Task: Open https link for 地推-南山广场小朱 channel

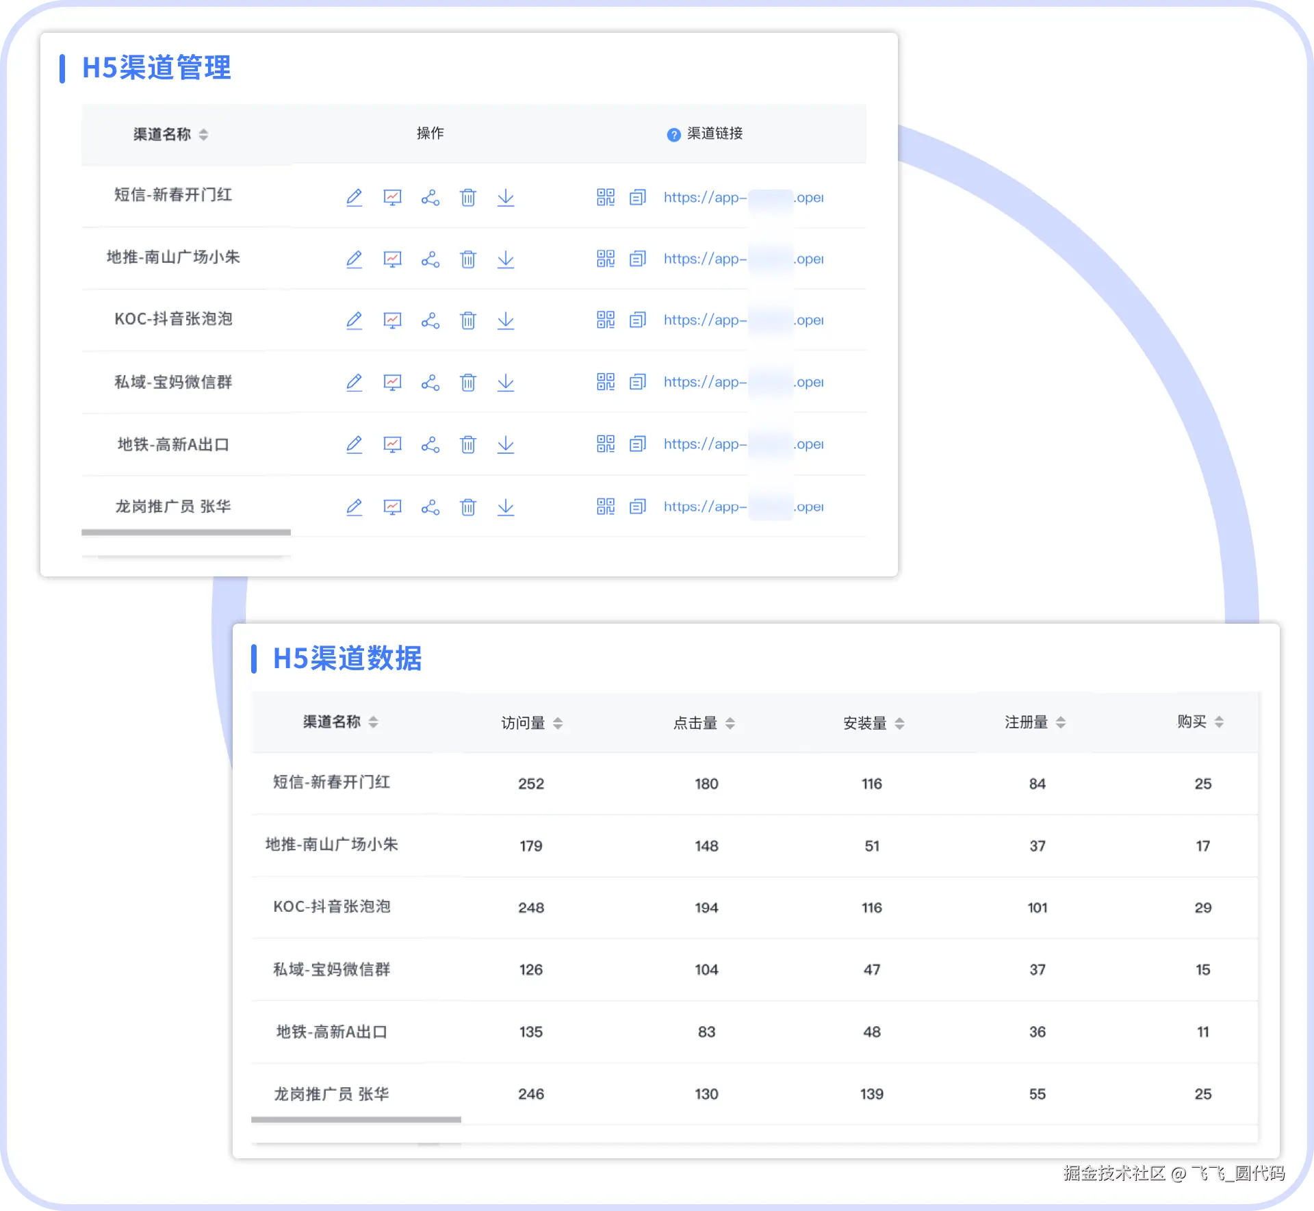Action: coord(704,259)
